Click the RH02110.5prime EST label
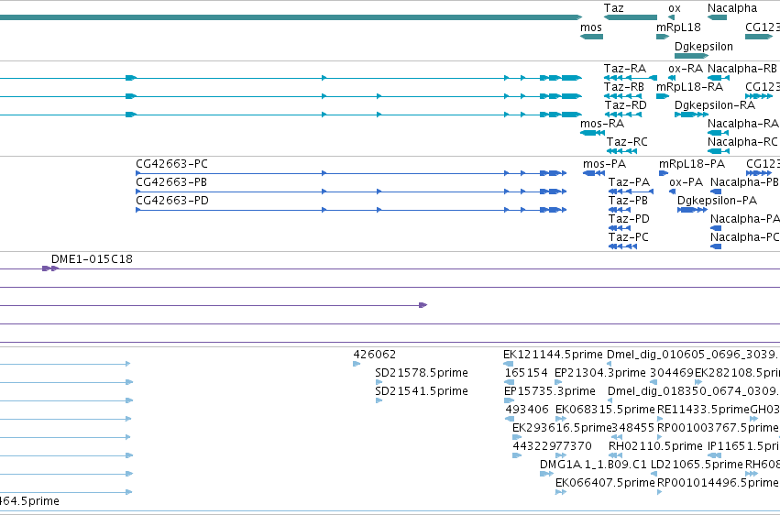Screen dimensions: 780x515 tap(655, 447)
